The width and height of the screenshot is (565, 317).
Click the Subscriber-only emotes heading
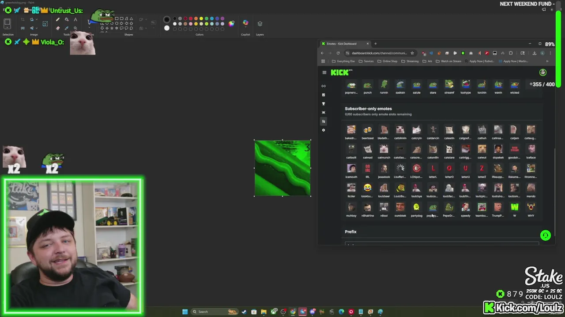[368, 109]
